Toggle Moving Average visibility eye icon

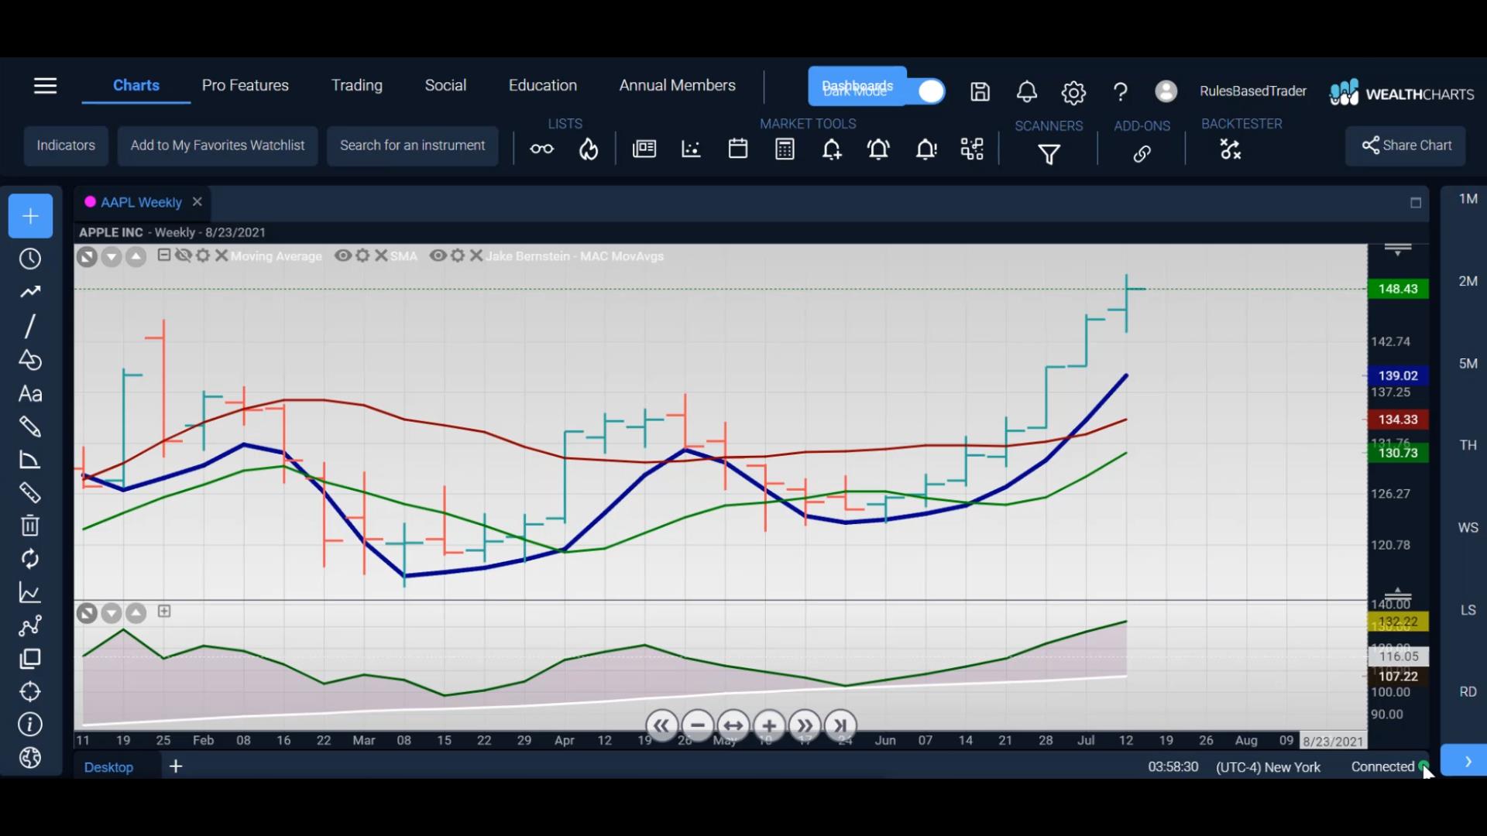pyautogui.click(x=183, y=255)
